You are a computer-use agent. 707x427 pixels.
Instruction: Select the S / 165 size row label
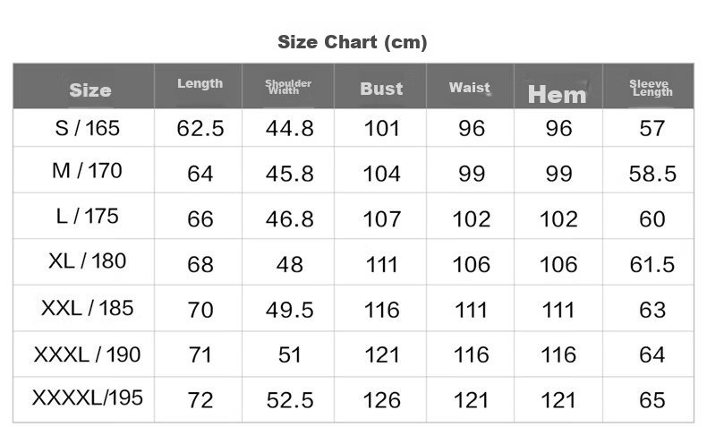tap(87, 128)
